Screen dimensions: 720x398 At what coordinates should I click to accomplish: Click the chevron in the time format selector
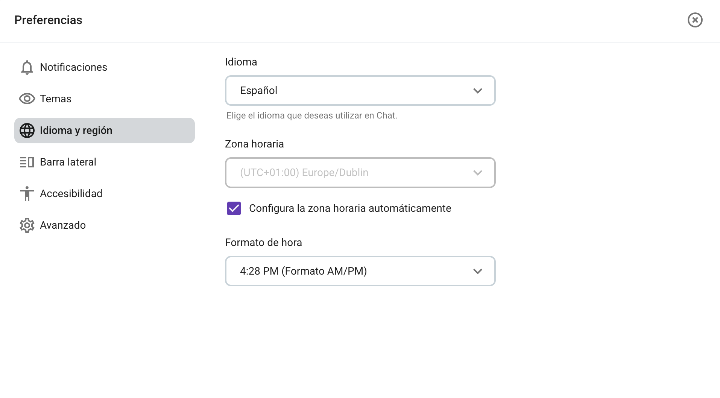[477, 271]
